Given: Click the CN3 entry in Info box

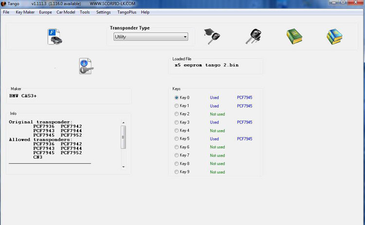Looking at the screenshot, I should point(37,157).
